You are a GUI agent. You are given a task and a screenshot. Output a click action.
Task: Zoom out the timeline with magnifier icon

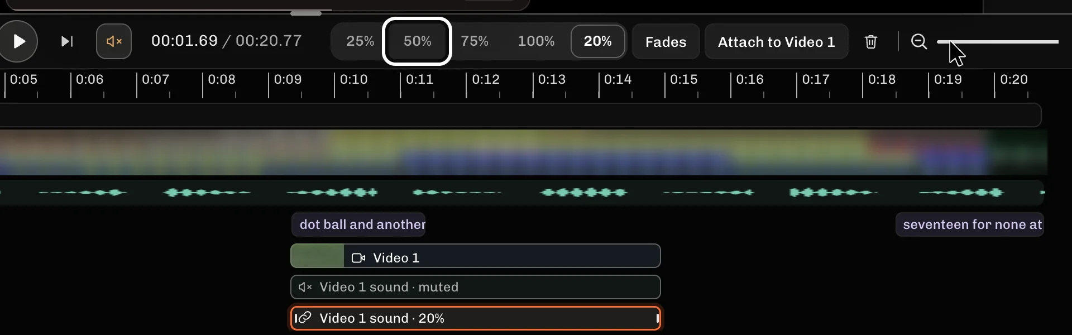click(x=918, y=42)
